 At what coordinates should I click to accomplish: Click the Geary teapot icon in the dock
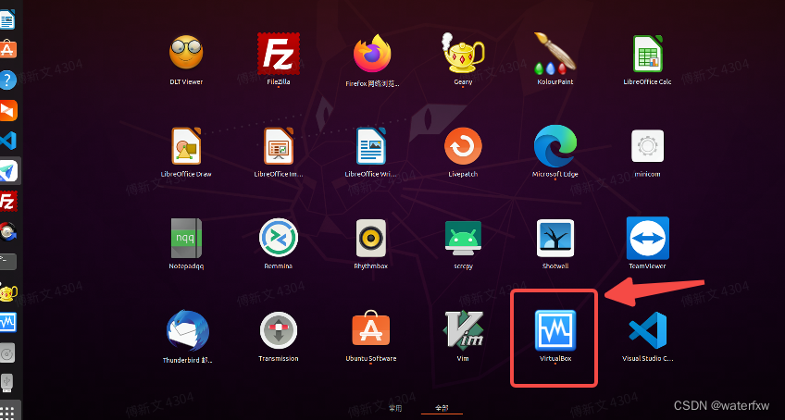8,292
